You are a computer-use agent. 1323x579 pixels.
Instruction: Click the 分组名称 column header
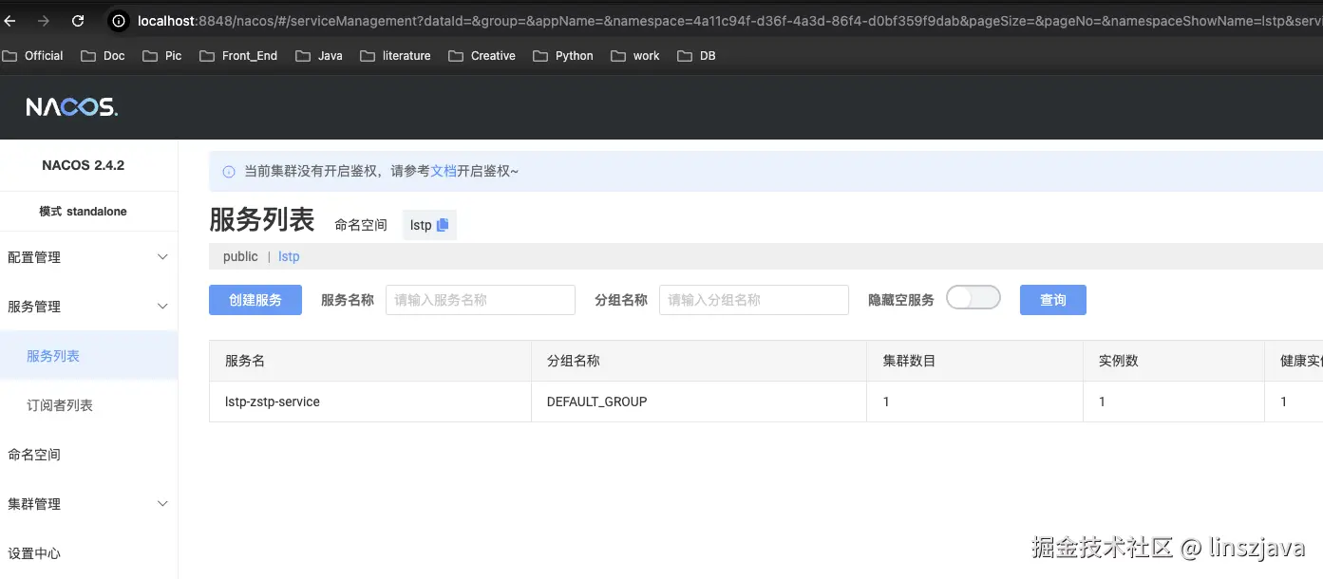(699, 361)
